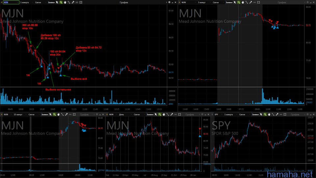316x178 pixels.
Task: Select horizontal line tool in 5-minute MJN chart
Action: (254, 2)
